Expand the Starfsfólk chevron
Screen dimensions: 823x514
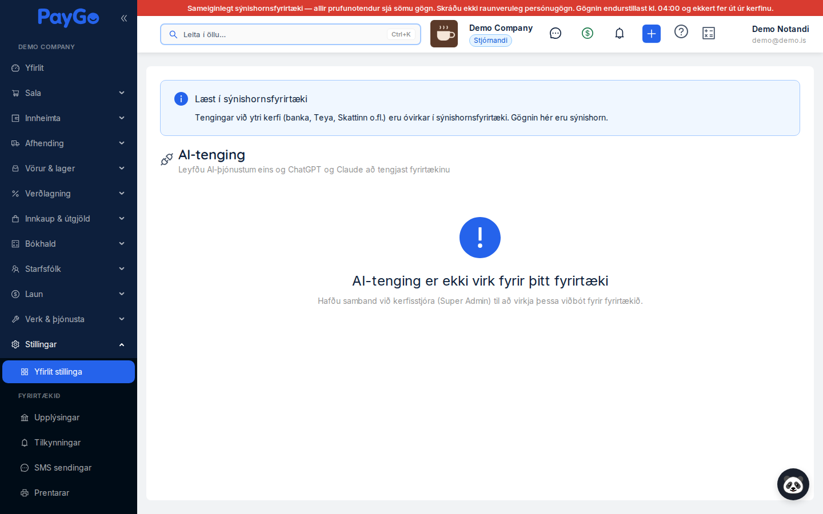(122, 269)
